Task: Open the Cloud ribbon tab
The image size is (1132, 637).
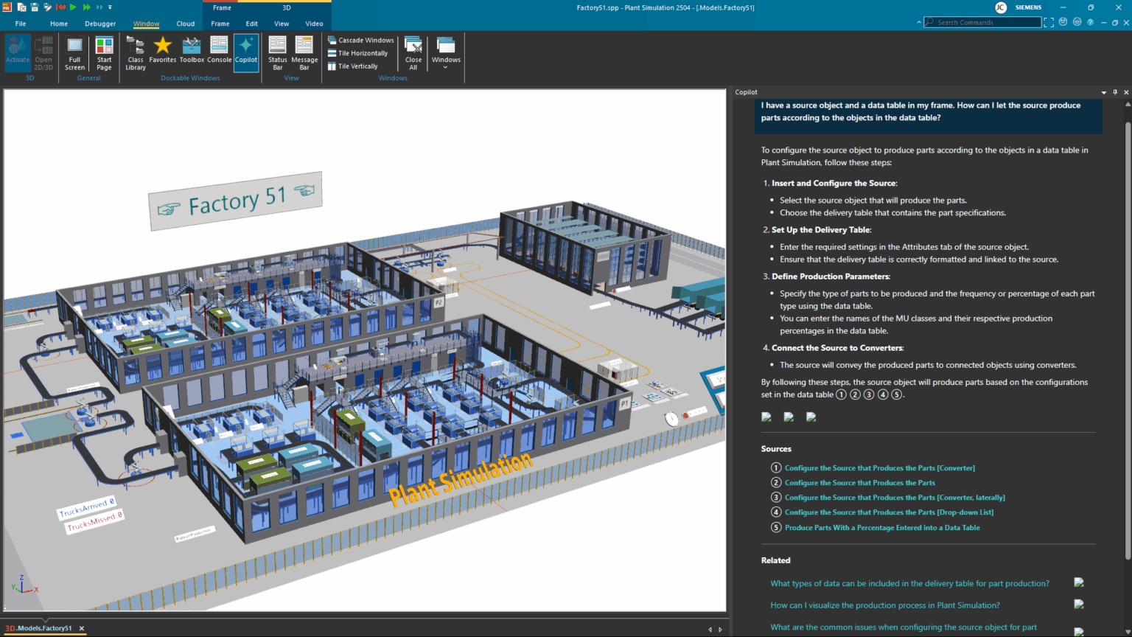Action: (x=185, y=23)
